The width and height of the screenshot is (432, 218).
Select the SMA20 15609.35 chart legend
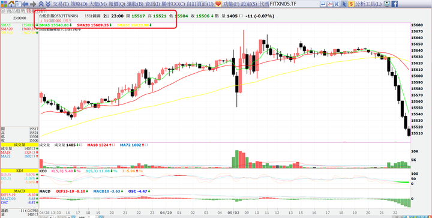95,25
